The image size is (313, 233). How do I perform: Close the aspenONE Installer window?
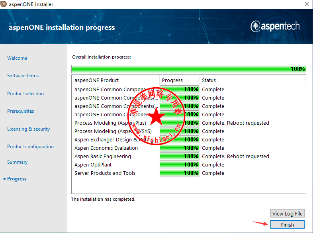click(x=307, y=4)
